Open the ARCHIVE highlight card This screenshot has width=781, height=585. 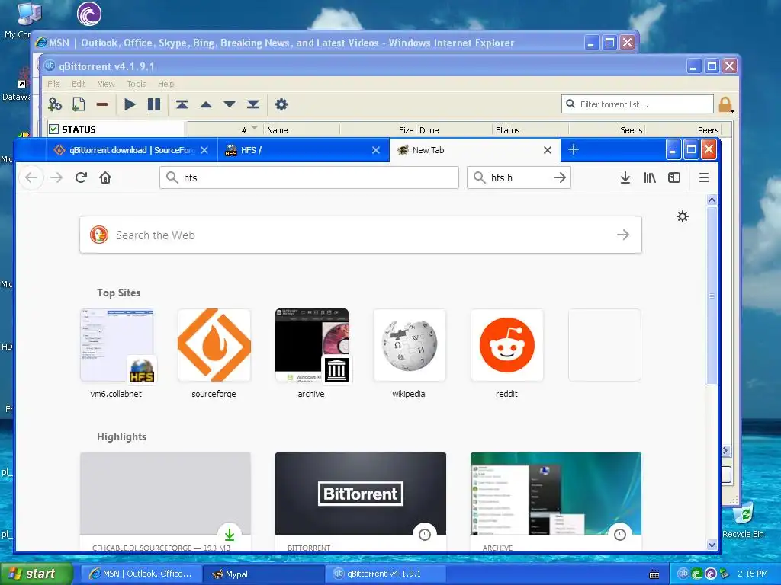556,501
